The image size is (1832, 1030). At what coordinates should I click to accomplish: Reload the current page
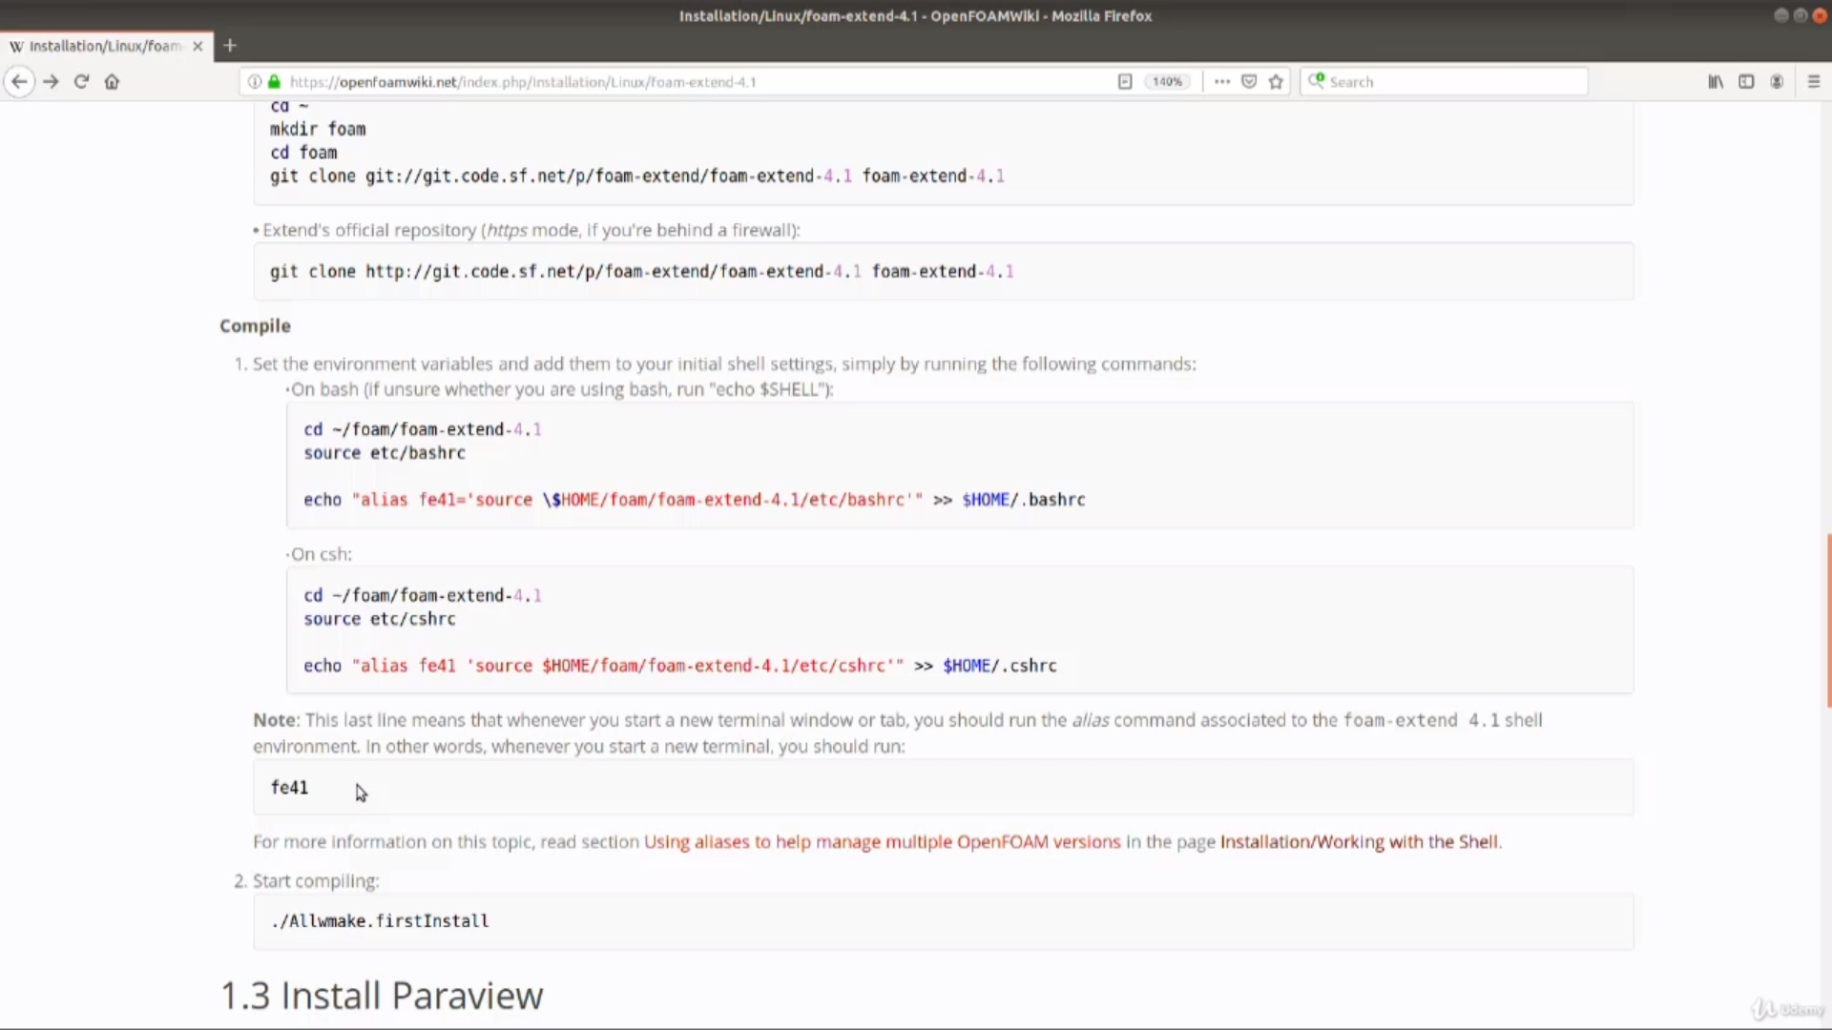tap(81, 82)
